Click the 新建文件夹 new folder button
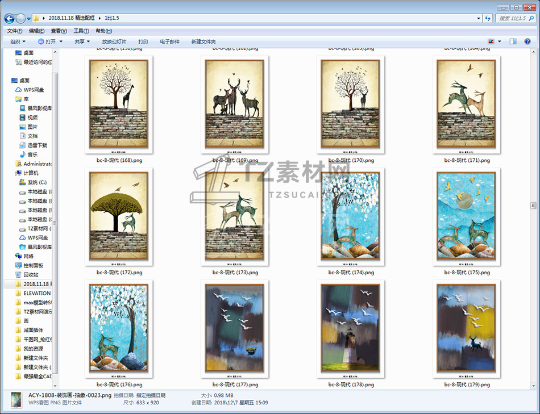The image size is (540, 414). pos(203,41)
